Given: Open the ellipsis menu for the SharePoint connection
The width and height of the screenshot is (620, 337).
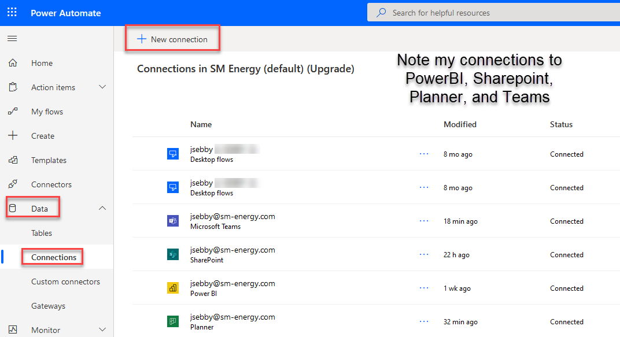Looking at the screenshot, I should (x=424, y=254).
